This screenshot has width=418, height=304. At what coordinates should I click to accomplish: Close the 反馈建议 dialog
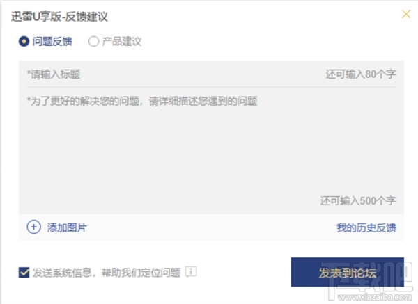406,14
